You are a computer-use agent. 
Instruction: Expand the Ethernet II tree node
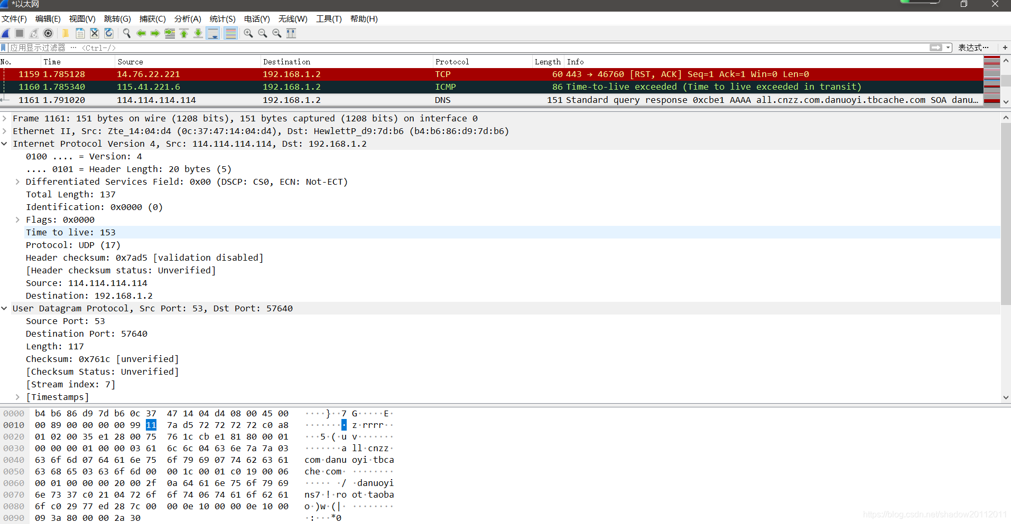(x=4, y=131)
